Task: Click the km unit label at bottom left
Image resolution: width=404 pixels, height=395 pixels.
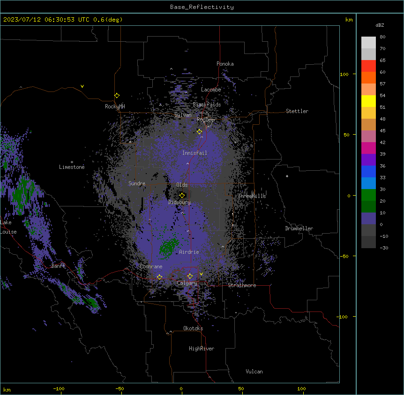Action: (7, 390)
